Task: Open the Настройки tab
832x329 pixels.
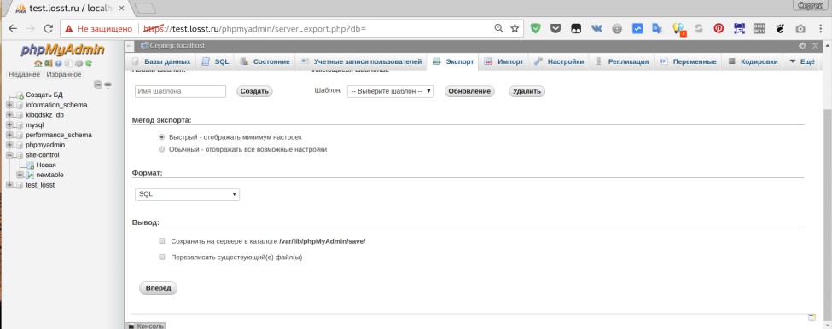Action: 559,61
